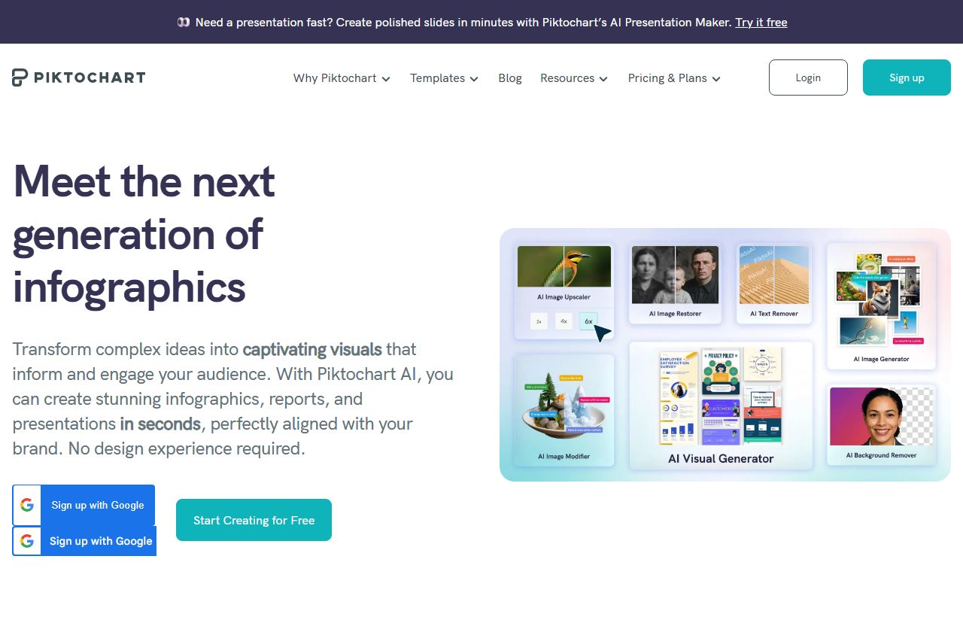The height and width of the screenshot is (617, 963).
Task: Go to the Blog page
Action: click(x=510, y=78)
